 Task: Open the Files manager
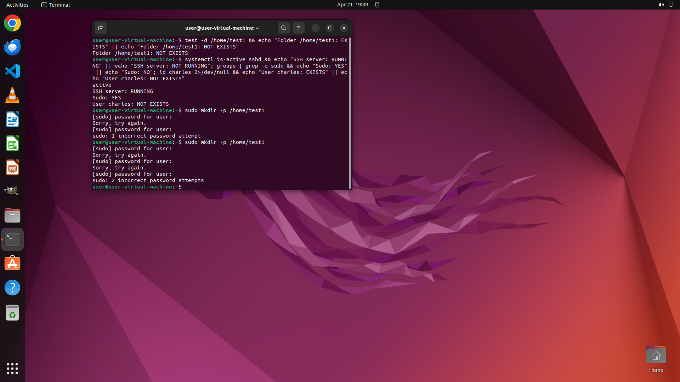click(12, 215)
